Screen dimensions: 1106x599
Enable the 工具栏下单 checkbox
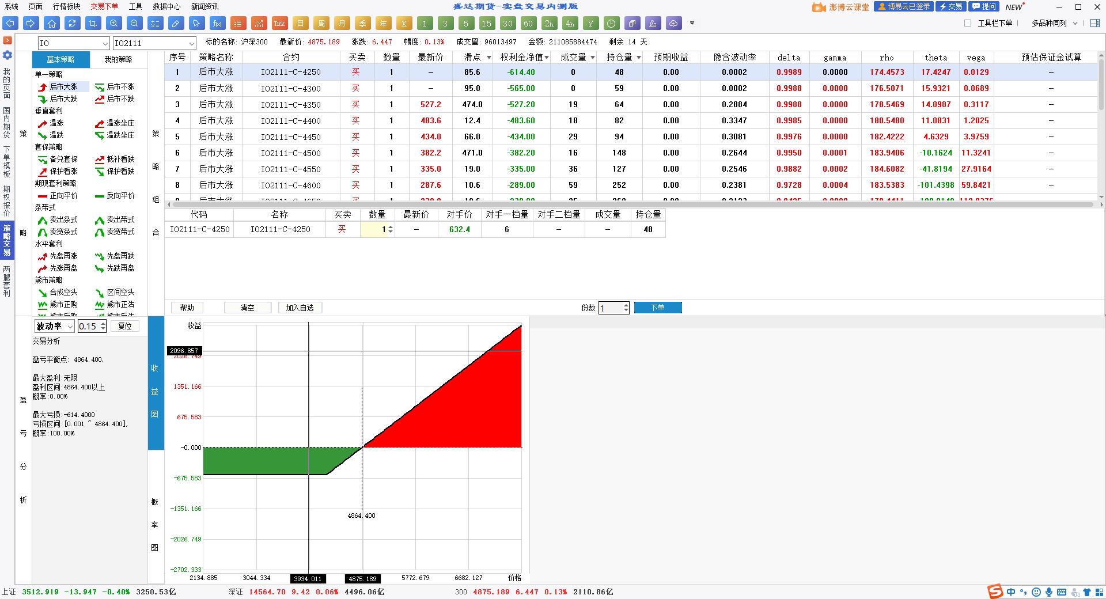point(968,23)
